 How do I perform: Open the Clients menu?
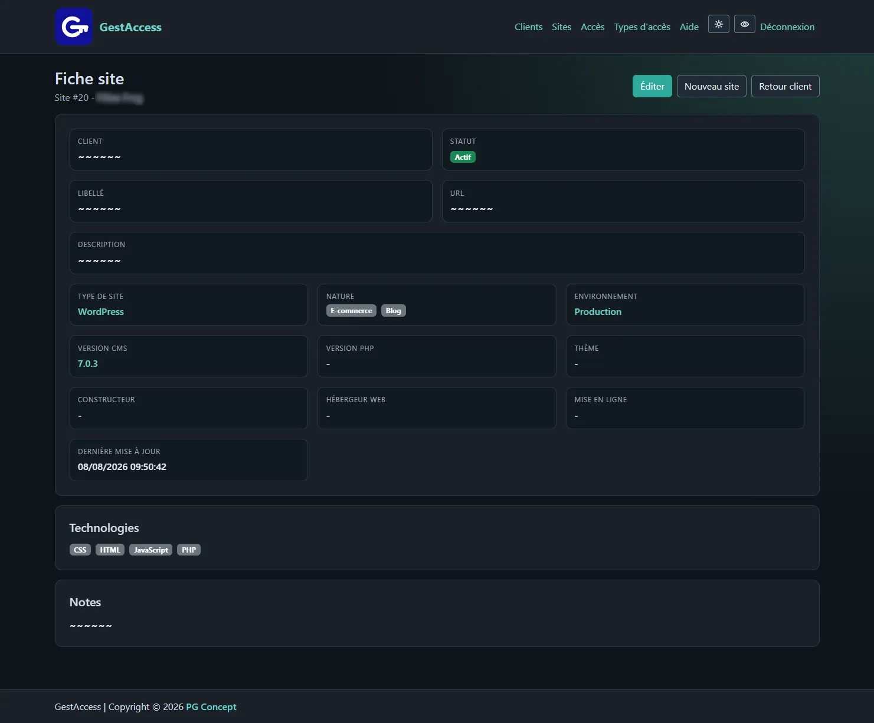pyautogui.click(x=528, y=27)
